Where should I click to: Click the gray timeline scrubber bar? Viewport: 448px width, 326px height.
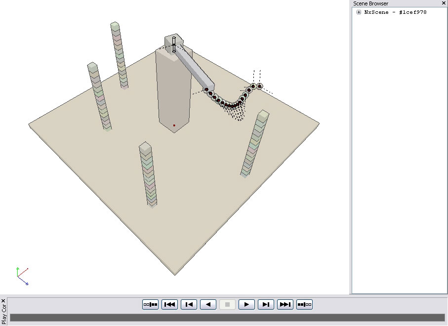(x=227, y=318)
